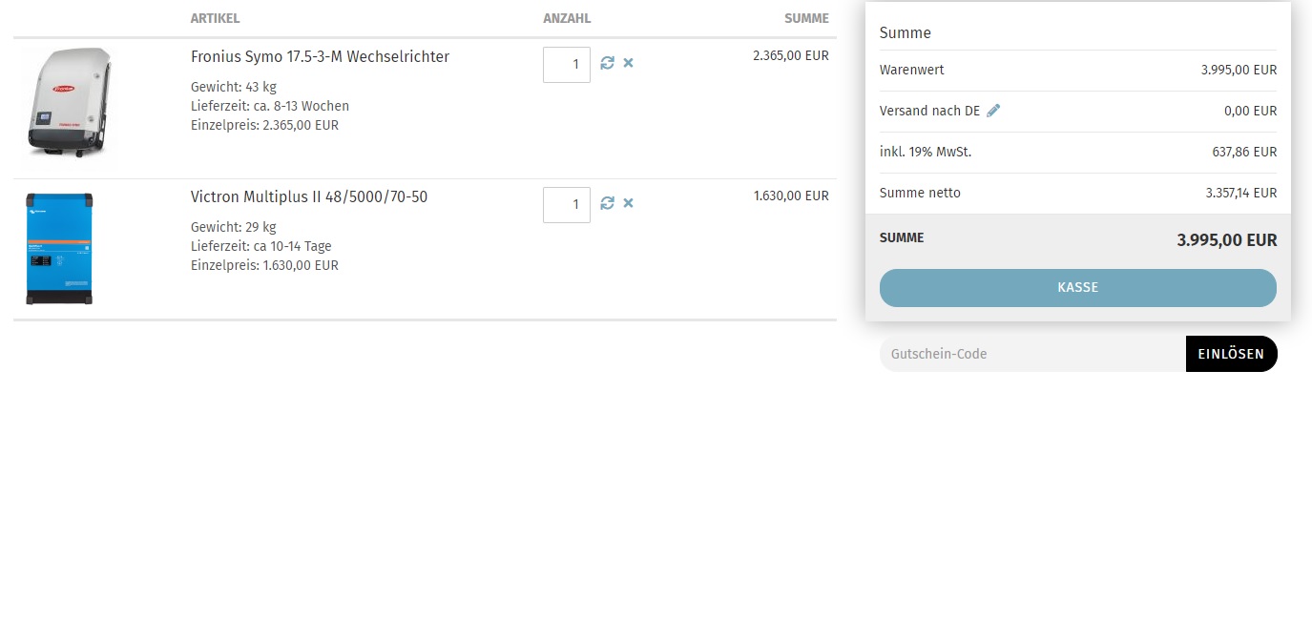Click quantity field for Fronius Symo
Viewport: 1312px width, 618px height.
pyautogui.click(x=567, y=65)
